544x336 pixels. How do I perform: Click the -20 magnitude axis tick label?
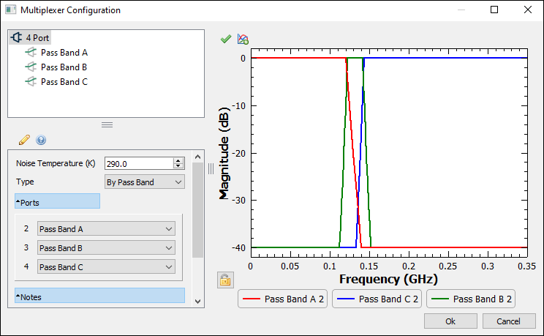pyautogui.click(x=238, y=153)
